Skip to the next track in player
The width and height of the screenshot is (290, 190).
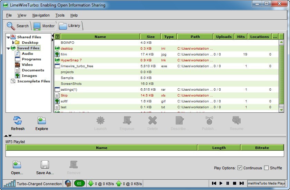pos(241,183)
